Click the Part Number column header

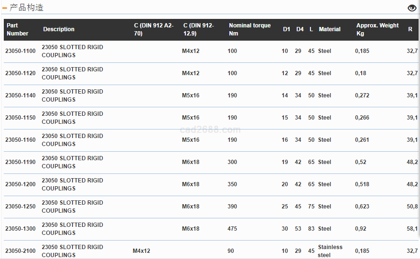point(18,29)
